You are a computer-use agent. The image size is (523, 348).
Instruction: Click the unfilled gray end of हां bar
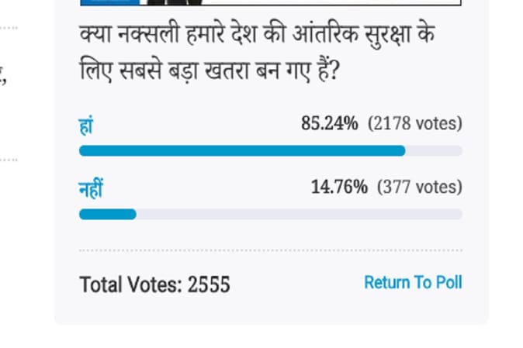(x=434, y=151)
